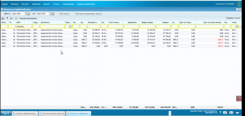The image size is (245, 116).
Task: Open the Зарплата menu
Action: point(36,4)
